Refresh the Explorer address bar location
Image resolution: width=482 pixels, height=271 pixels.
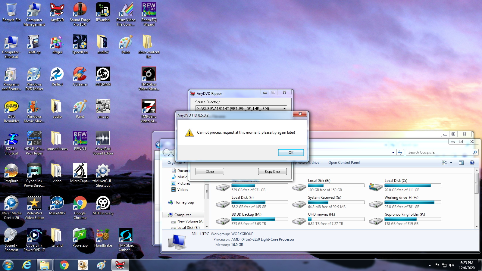[400, 153]
